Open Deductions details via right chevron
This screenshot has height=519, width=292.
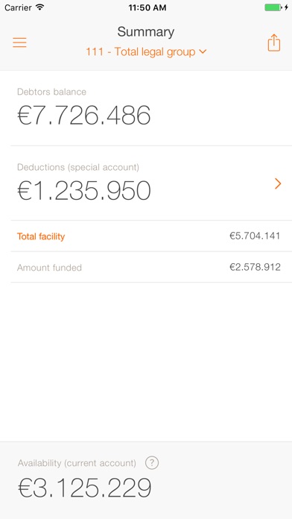pyautogui.click(x=278, y=183)
